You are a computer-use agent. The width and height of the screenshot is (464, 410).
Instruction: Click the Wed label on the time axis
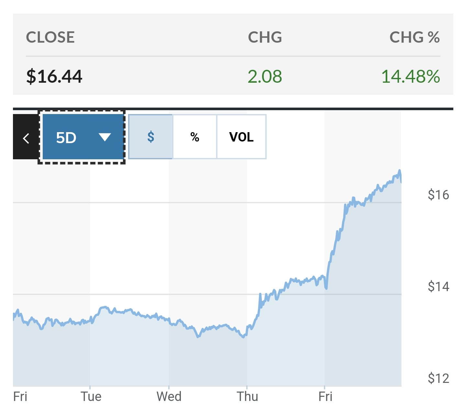(169, 396)
